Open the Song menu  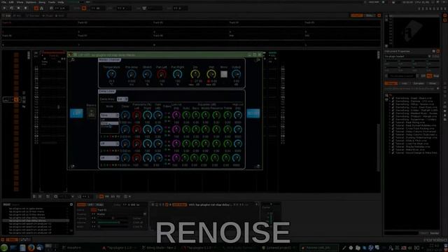(x=42, y=2)
